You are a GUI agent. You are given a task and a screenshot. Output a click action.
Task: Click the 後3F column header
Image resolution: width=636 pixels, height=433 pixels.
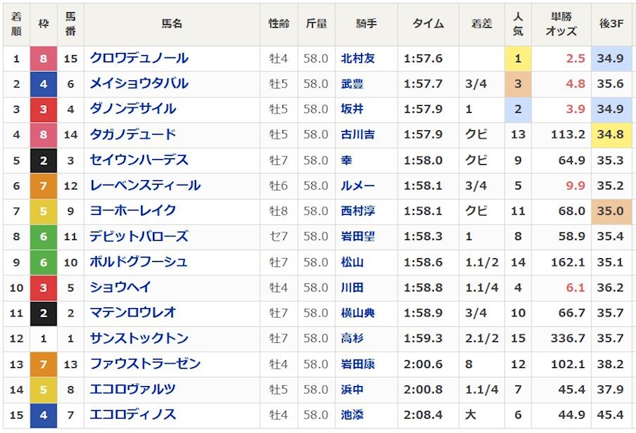tap(610, 24)
